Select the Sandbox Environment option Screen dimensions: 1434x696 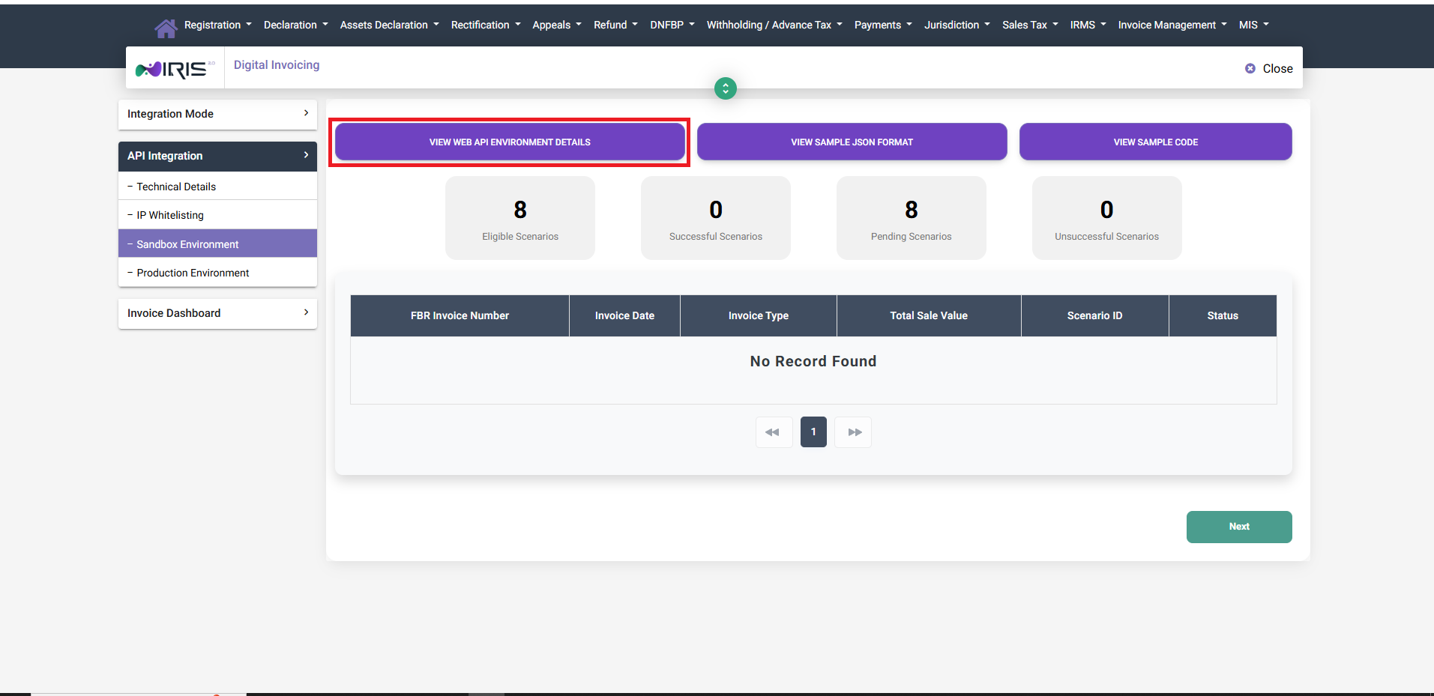(x=187, y=243)
